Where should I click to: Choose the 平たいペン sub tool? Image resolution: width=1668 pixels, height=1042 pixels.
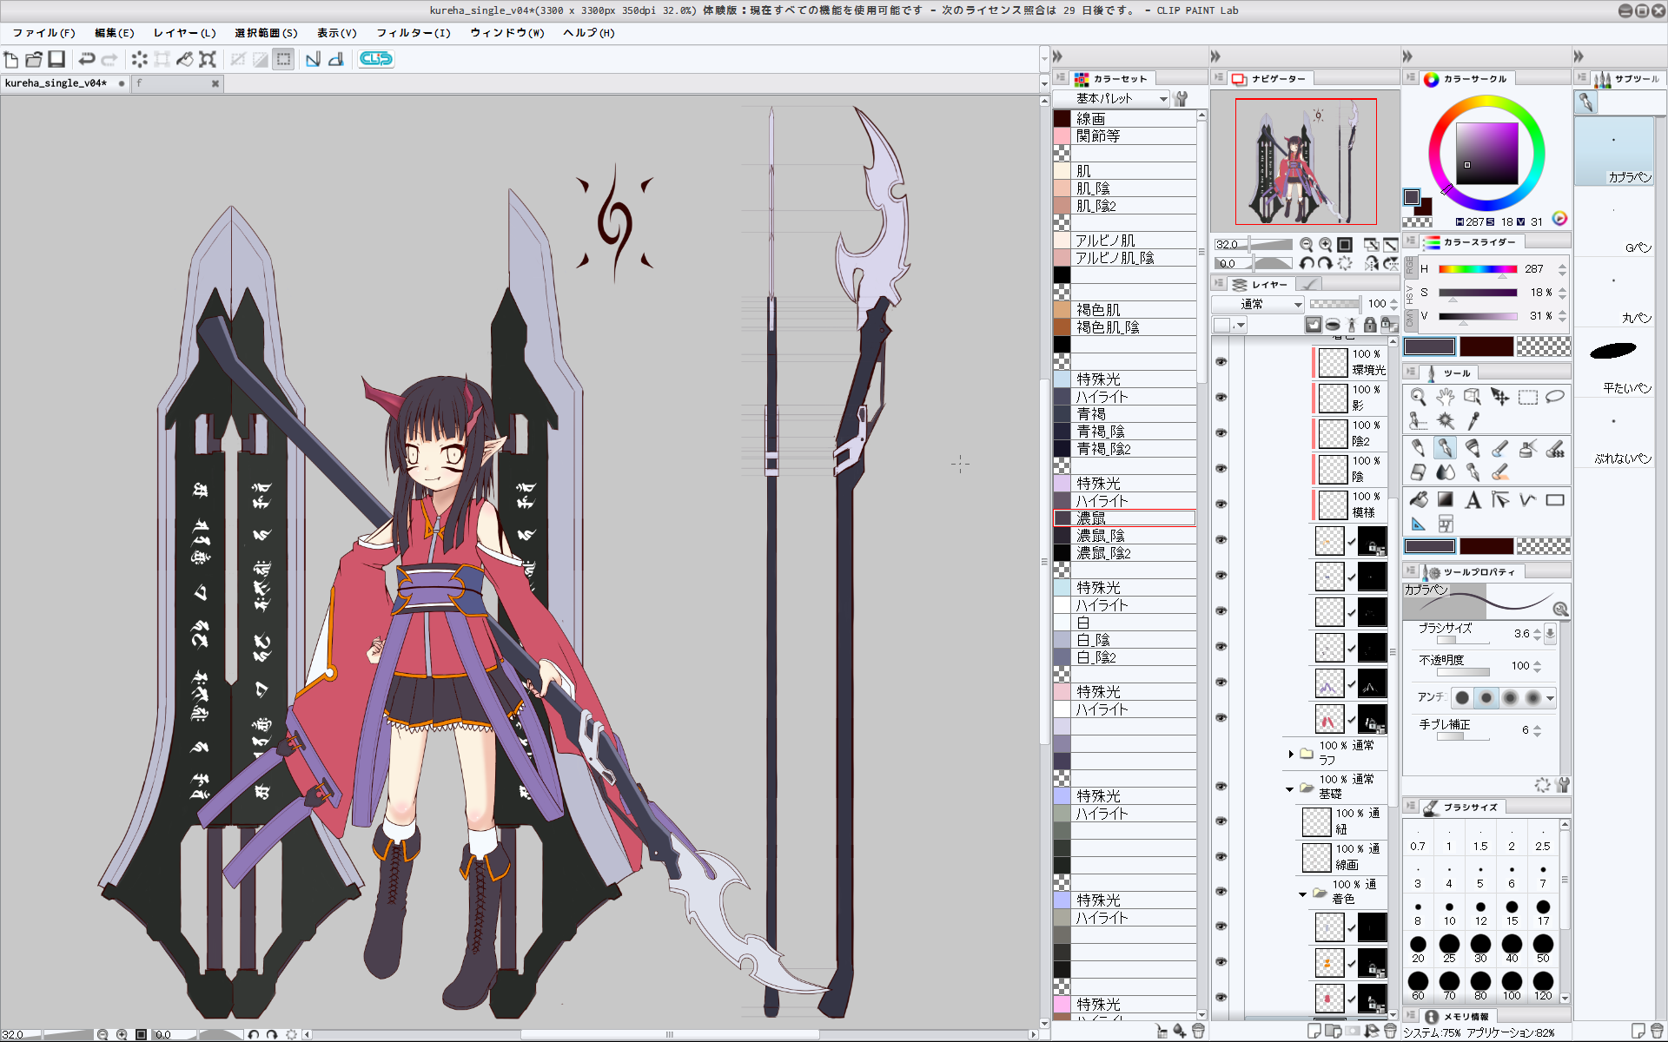[x=1614, y=362]
